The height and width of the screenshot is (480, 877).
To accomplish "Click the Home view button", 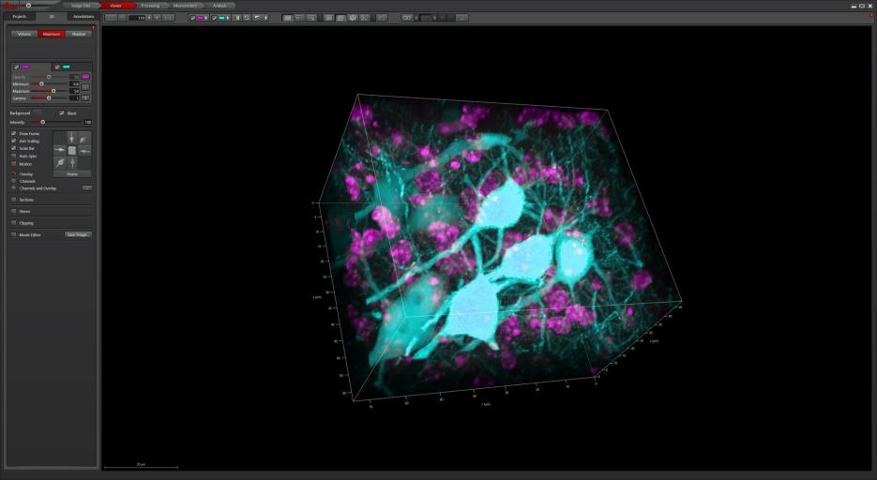I will (x=72, y=173).
